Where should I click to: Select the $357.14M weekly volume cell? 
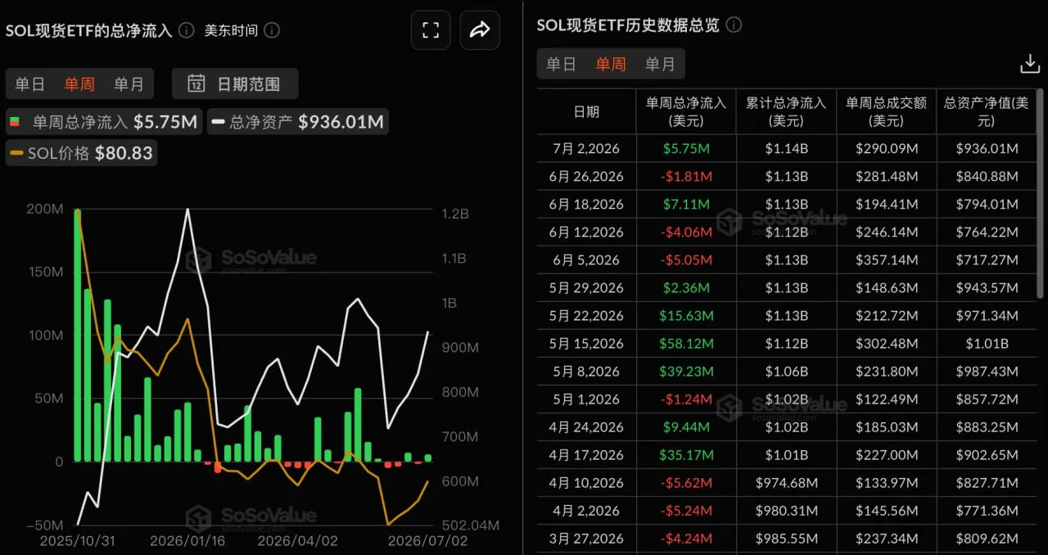pyautogui.click(x=886, y=259)
